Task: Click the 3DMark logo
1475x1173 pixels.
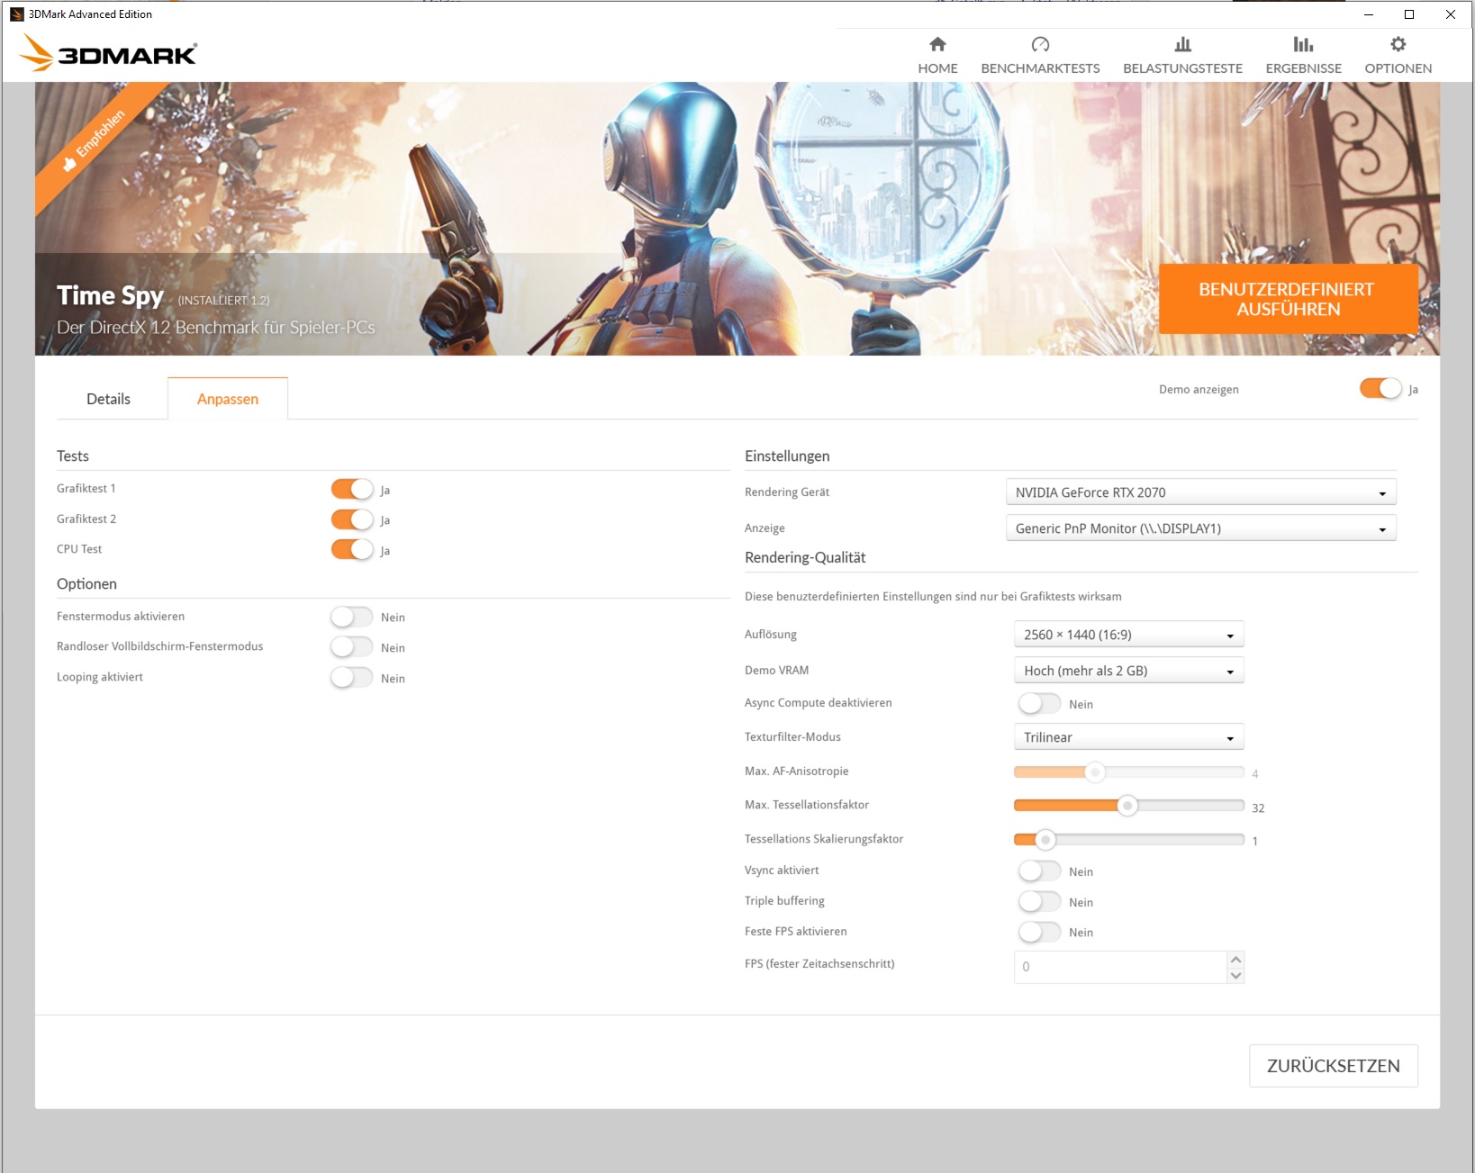Action: (x=108, y=53)
